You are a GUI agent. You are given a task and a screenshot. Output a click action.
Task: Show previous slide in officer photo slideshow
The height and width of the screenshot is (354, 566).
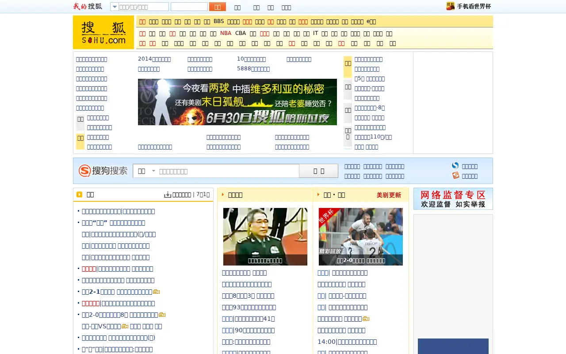click(x=229, y=236)
